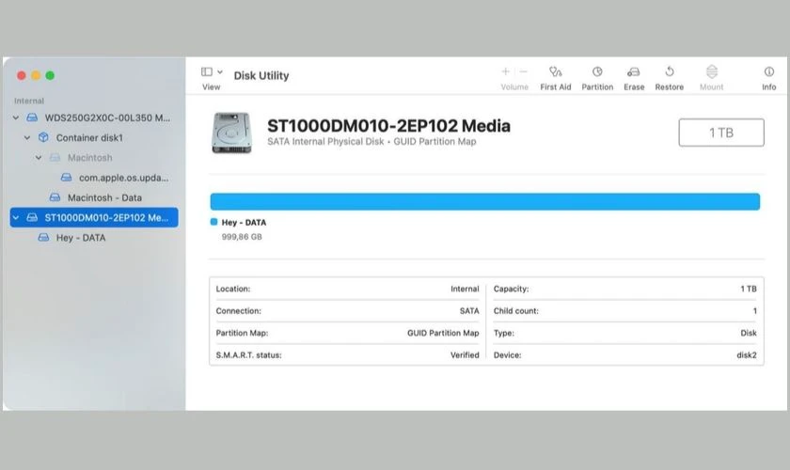The height and width of the screenshot is (470, 790).
Task: Select the Macintosh volume row
Action: (94, 158)
